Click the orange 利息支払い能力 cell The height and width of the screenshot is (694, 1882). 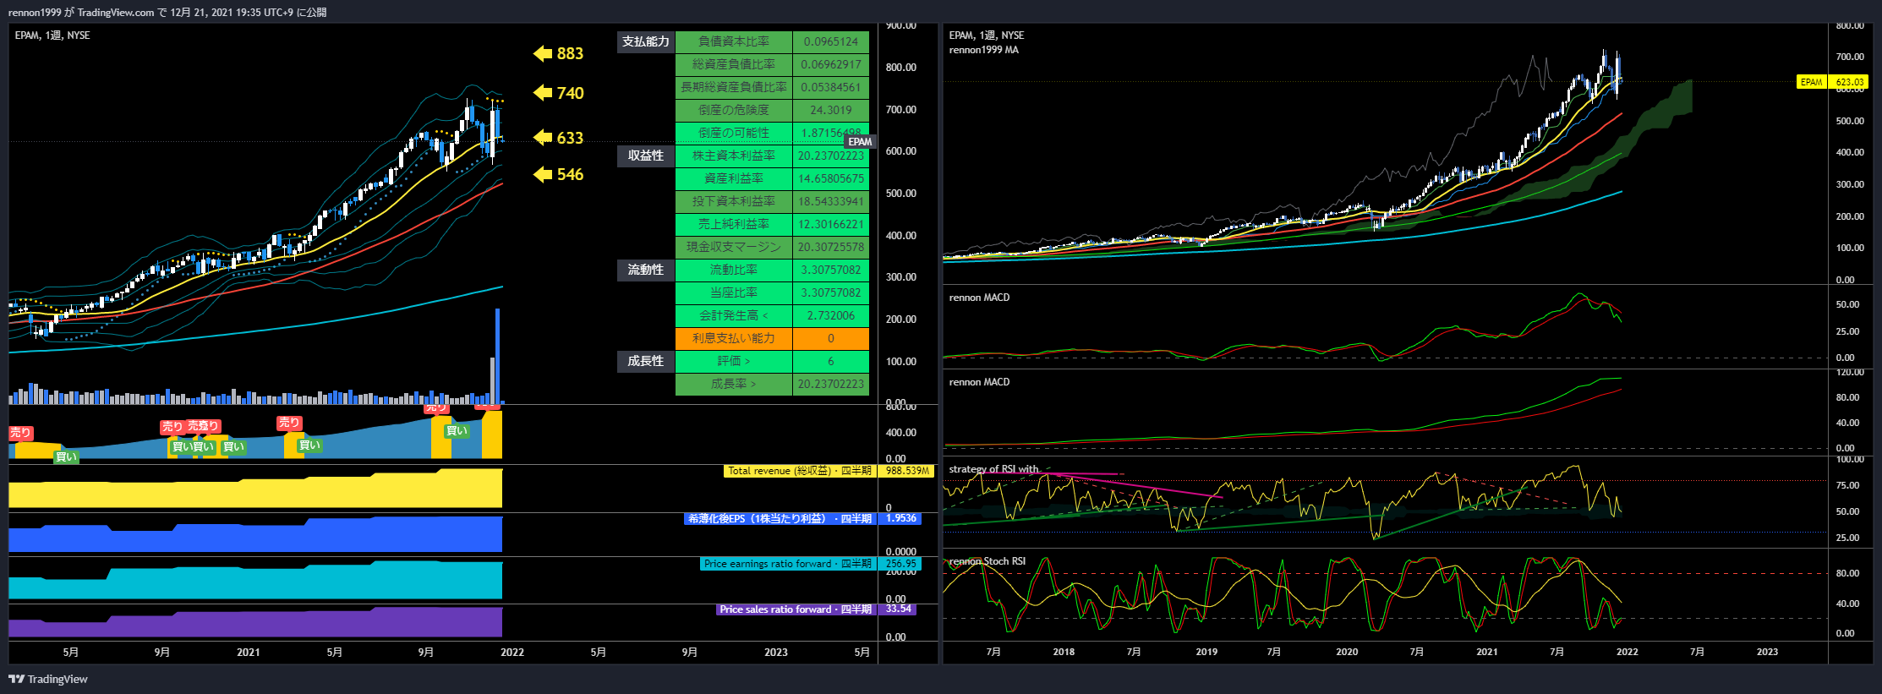click(x=734, y=338)
